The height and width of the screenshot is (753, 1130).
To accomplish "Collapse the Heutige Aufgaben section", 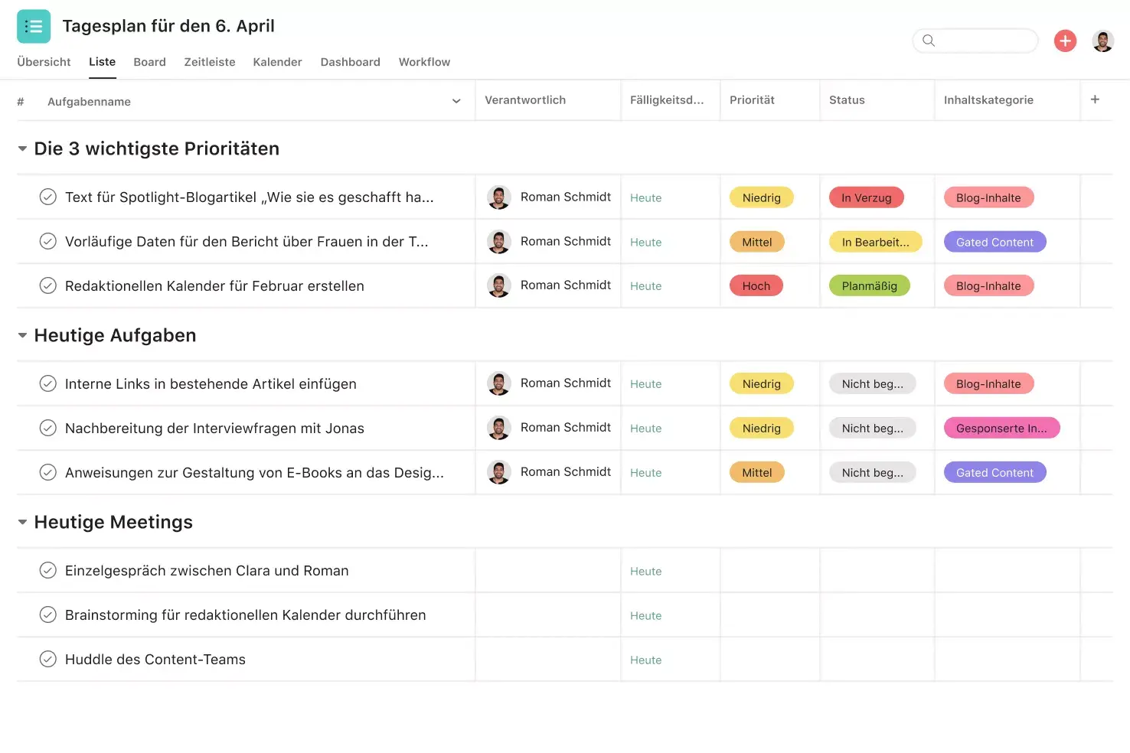I will tap(22, 335).
